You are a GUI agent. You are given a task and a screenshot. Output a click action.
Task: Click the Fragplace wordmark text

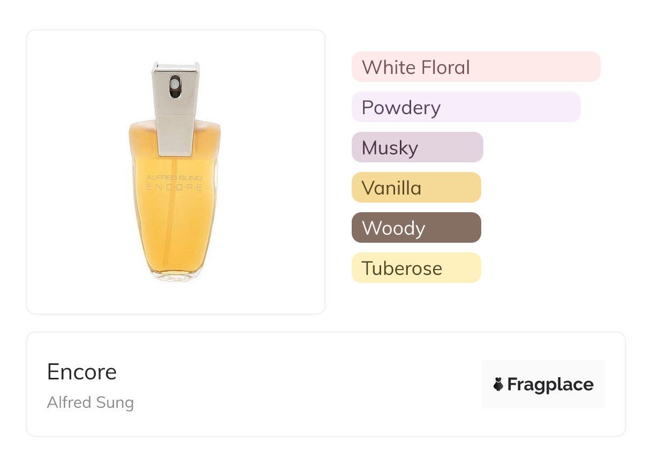point(550,384)
